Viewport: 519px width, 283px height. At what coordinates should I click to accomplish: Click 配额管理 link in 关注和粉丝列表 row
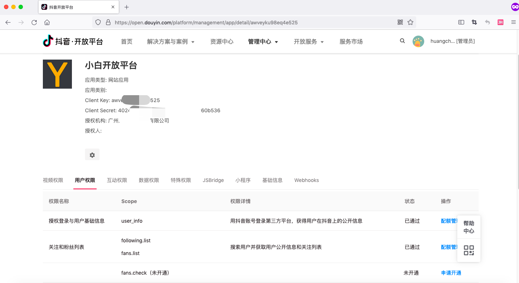tap(449, 247)
